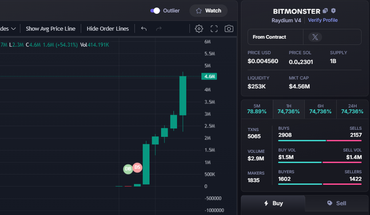Image resolution: width=370 pixels, height=215 pixels.
Task: Click the VOLUME $2.9M value
Action: [256, 159]
